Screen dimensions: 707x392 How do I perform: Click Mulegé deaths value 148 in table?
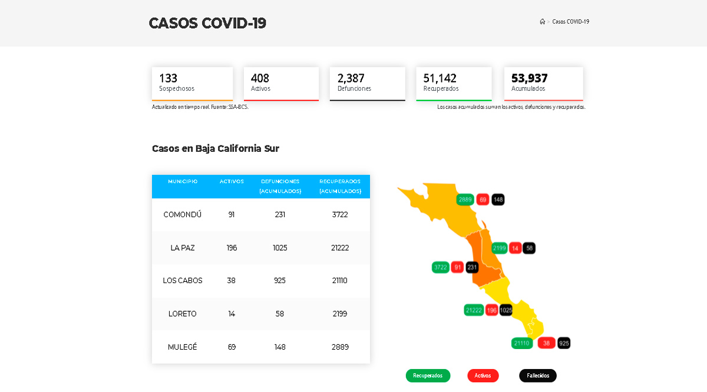(280, 347)
